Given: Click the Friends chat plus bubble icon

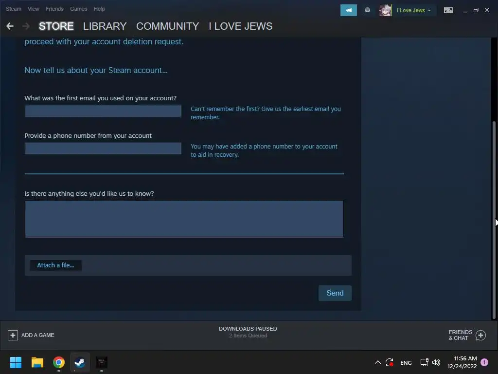Looking at the screenshot, I should point(480,335).
